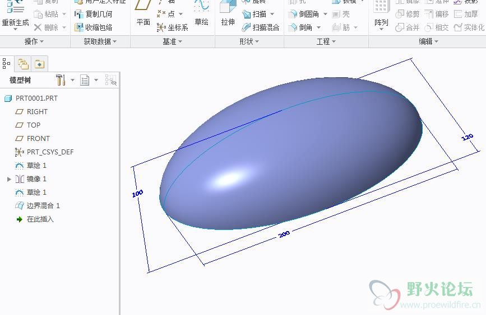Image resolution: width=486 pixels, height=315 pixels.
Task: Open 删除 delete dropdown arrow
Action: (x=64, y=27)
